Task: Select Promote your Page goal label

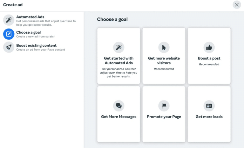Action: pos(164,117)
